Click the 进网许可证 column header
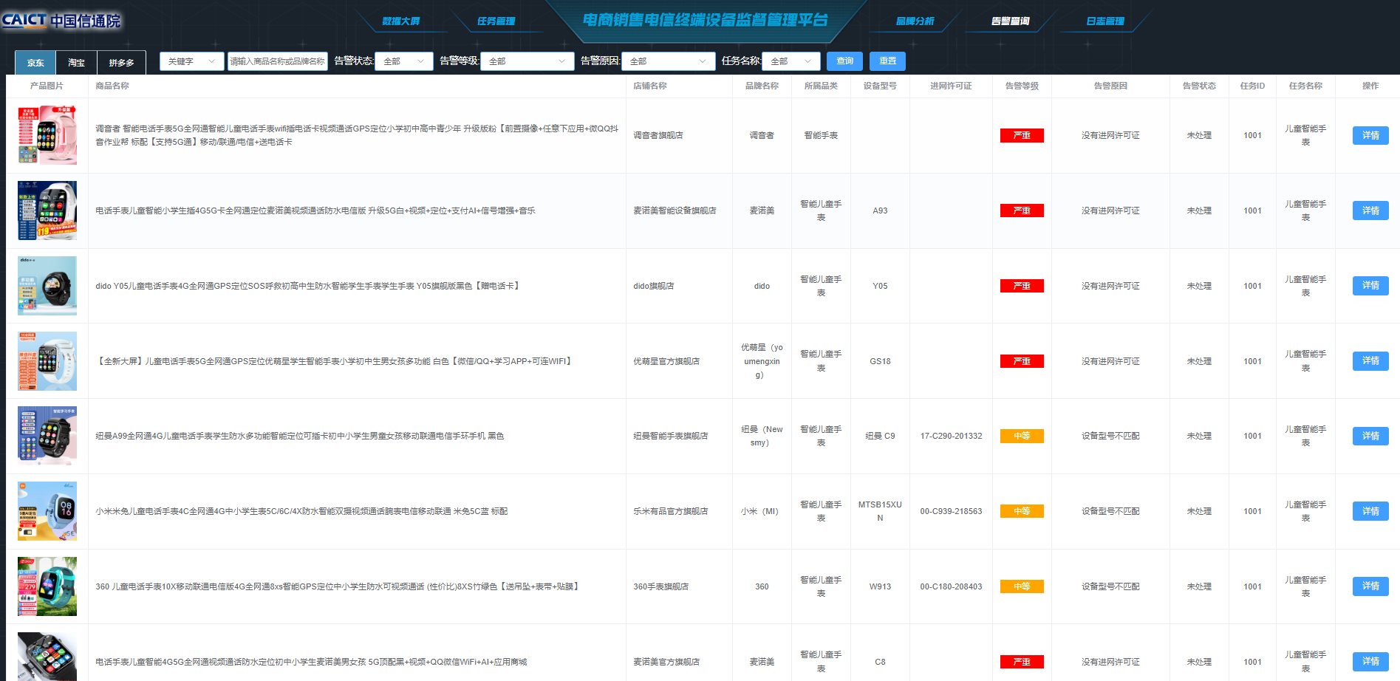The height and width of the screenshot is (681, 1400). (951, 86)
